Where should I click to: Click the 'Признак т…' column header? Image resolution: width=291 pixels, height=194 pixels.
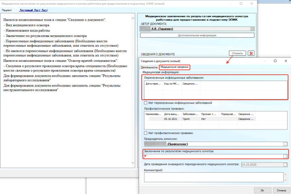pos(209,114)
